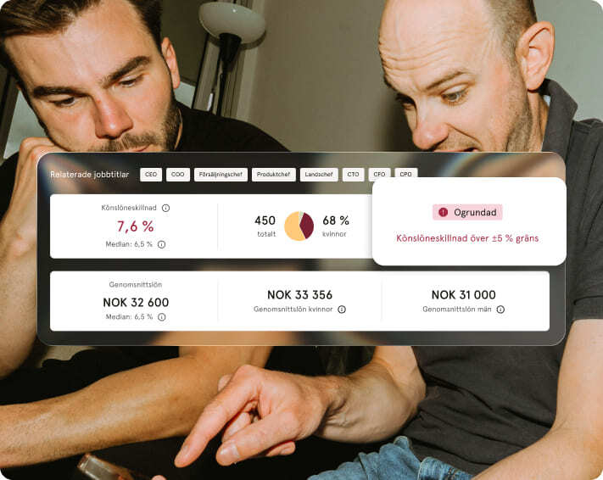Click info icon beside Median under NOK 32 600
603x480 pixels.
(x=161, y=317)
